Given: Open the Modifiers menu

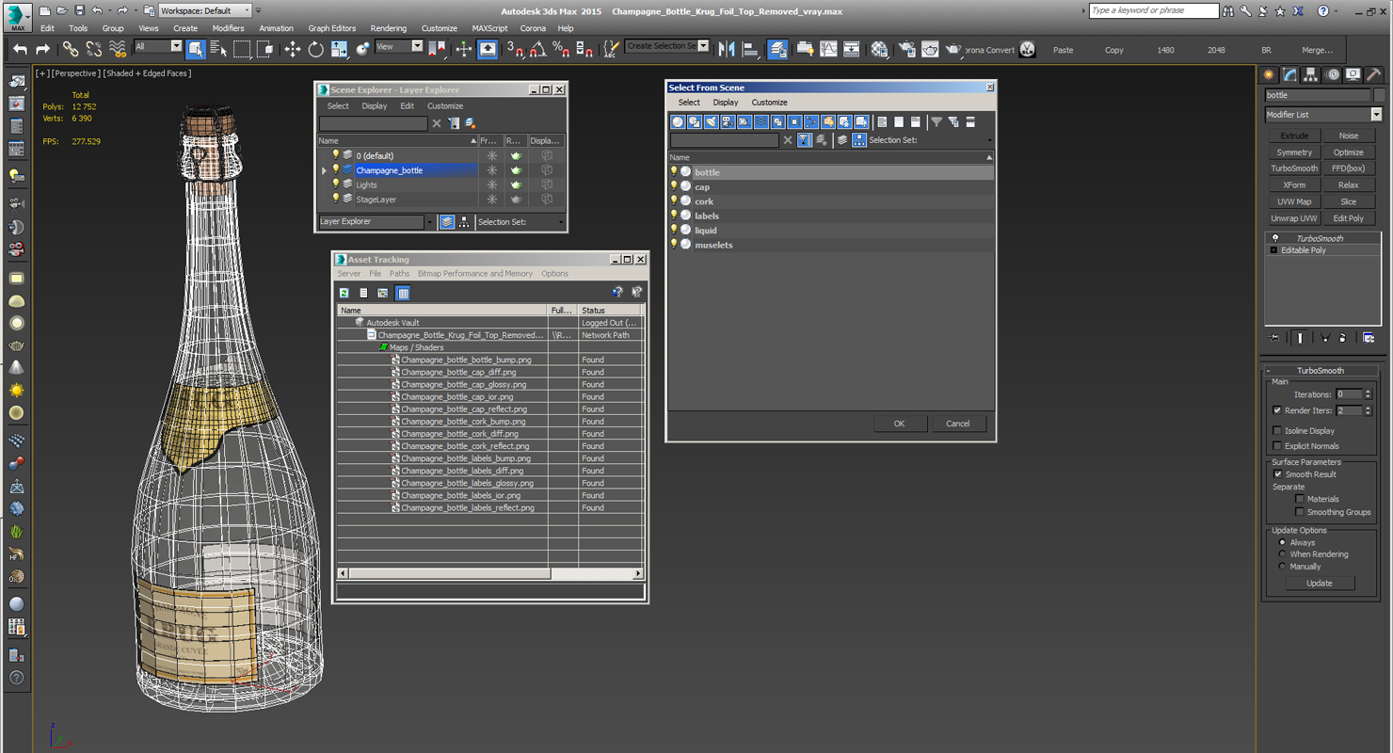Looking at the screenshot, I should pyautogui.click(x=228, y=28).
